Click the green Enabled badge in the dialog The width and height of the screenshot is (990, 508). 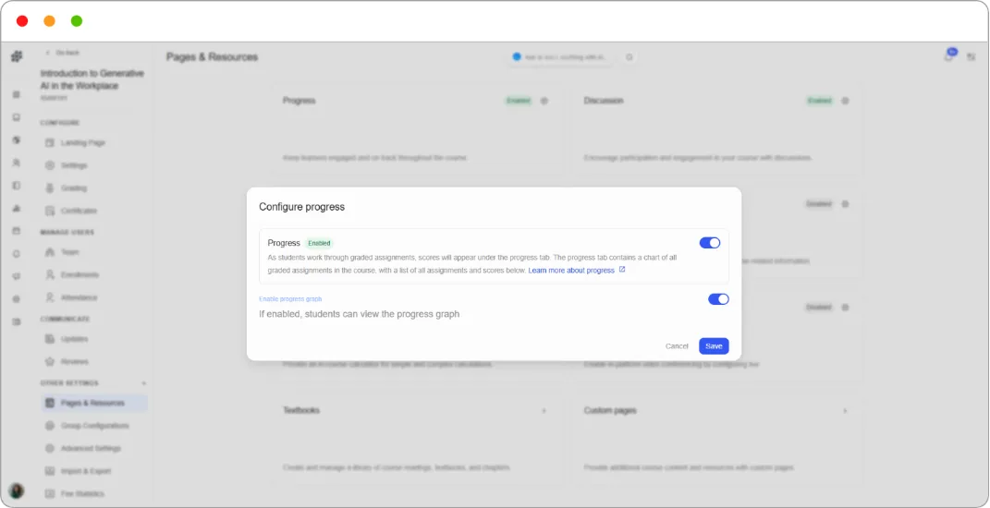[x=319, y=243]
